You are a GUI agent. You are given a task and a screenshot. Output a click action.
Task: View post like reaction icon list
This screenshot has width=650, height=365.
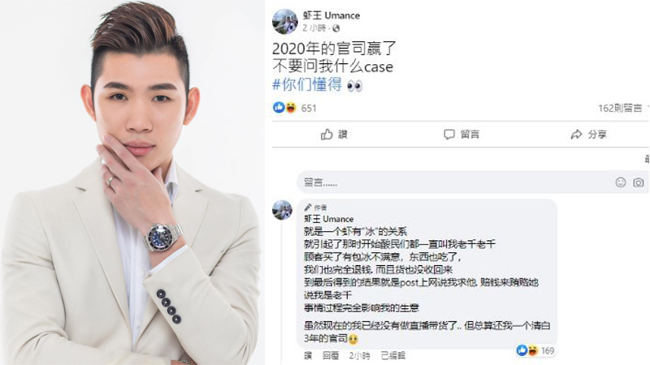279,108
